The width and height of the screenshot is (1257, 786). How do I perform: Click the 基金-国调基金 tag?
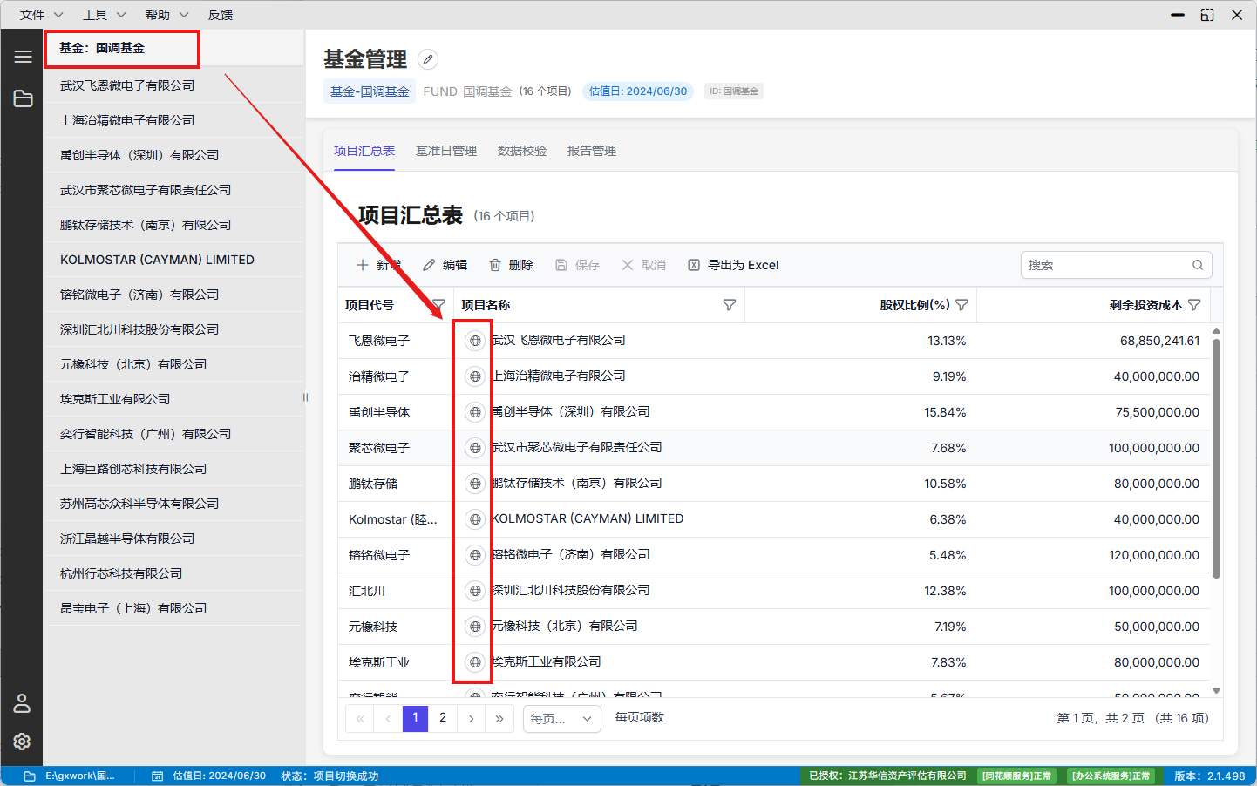tap(370, 91)
